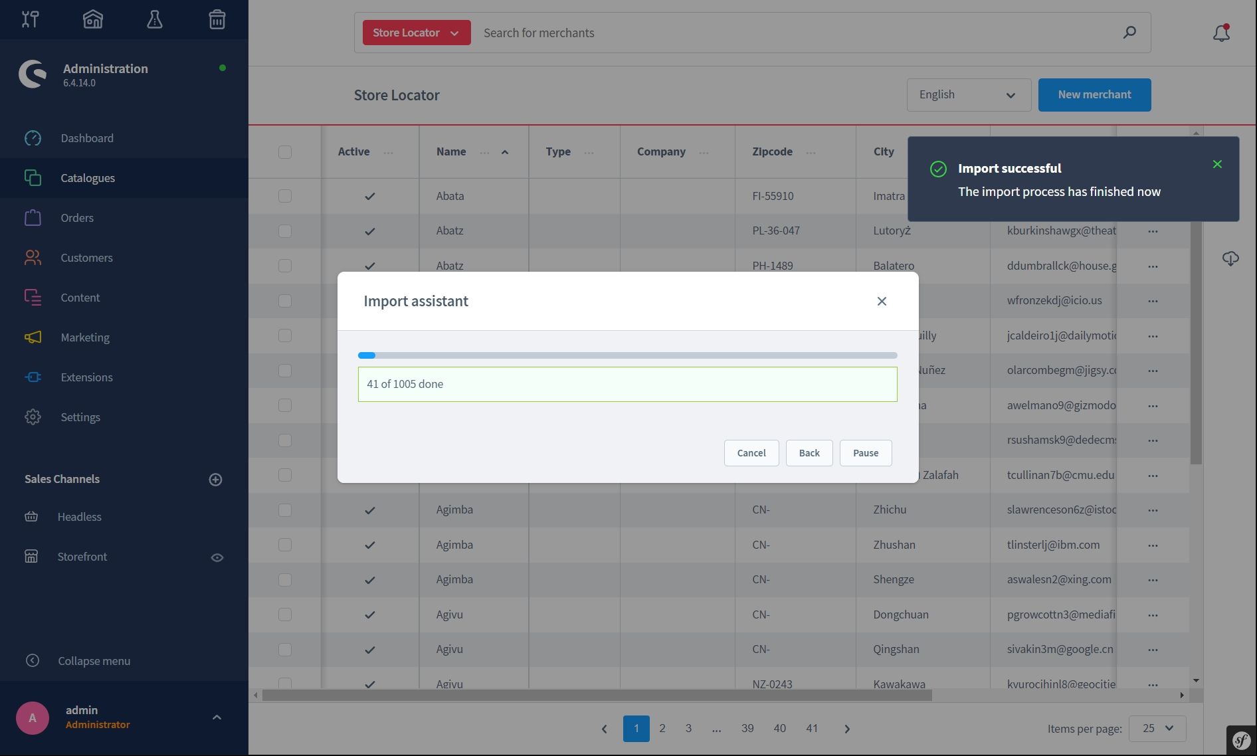
Task: Click the import progress bar
Action: (x=627, y=355)
